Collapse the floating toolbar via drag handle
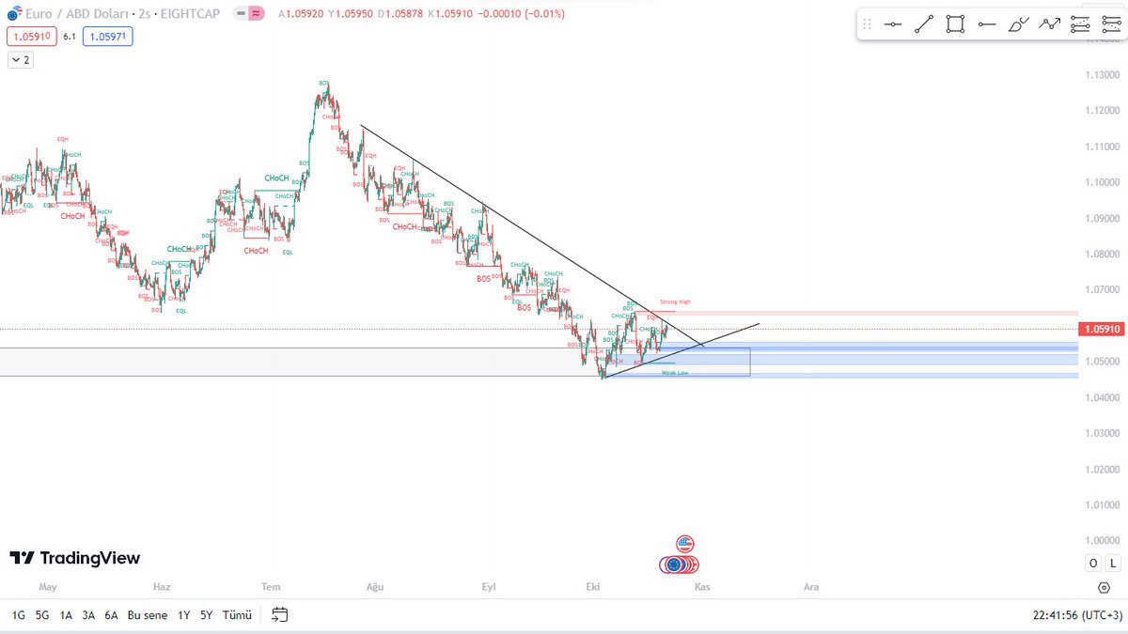The height and width of the screenshot is (634, 1128). 867,23
